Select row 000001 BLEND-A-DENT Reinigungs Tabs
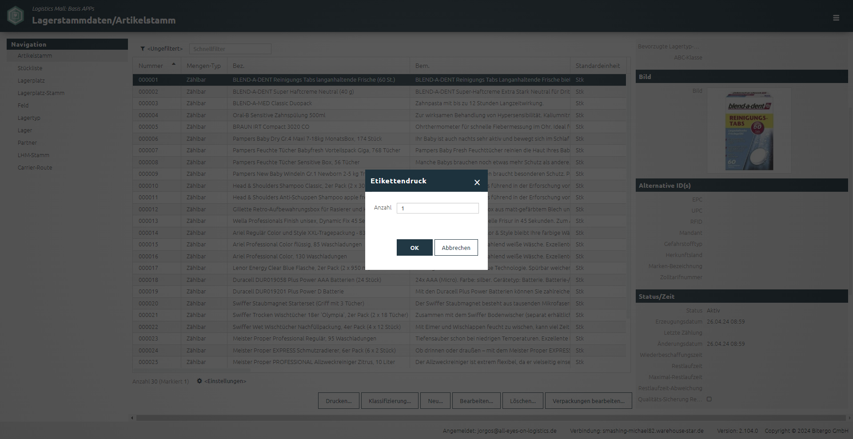 tap(379, 80)
